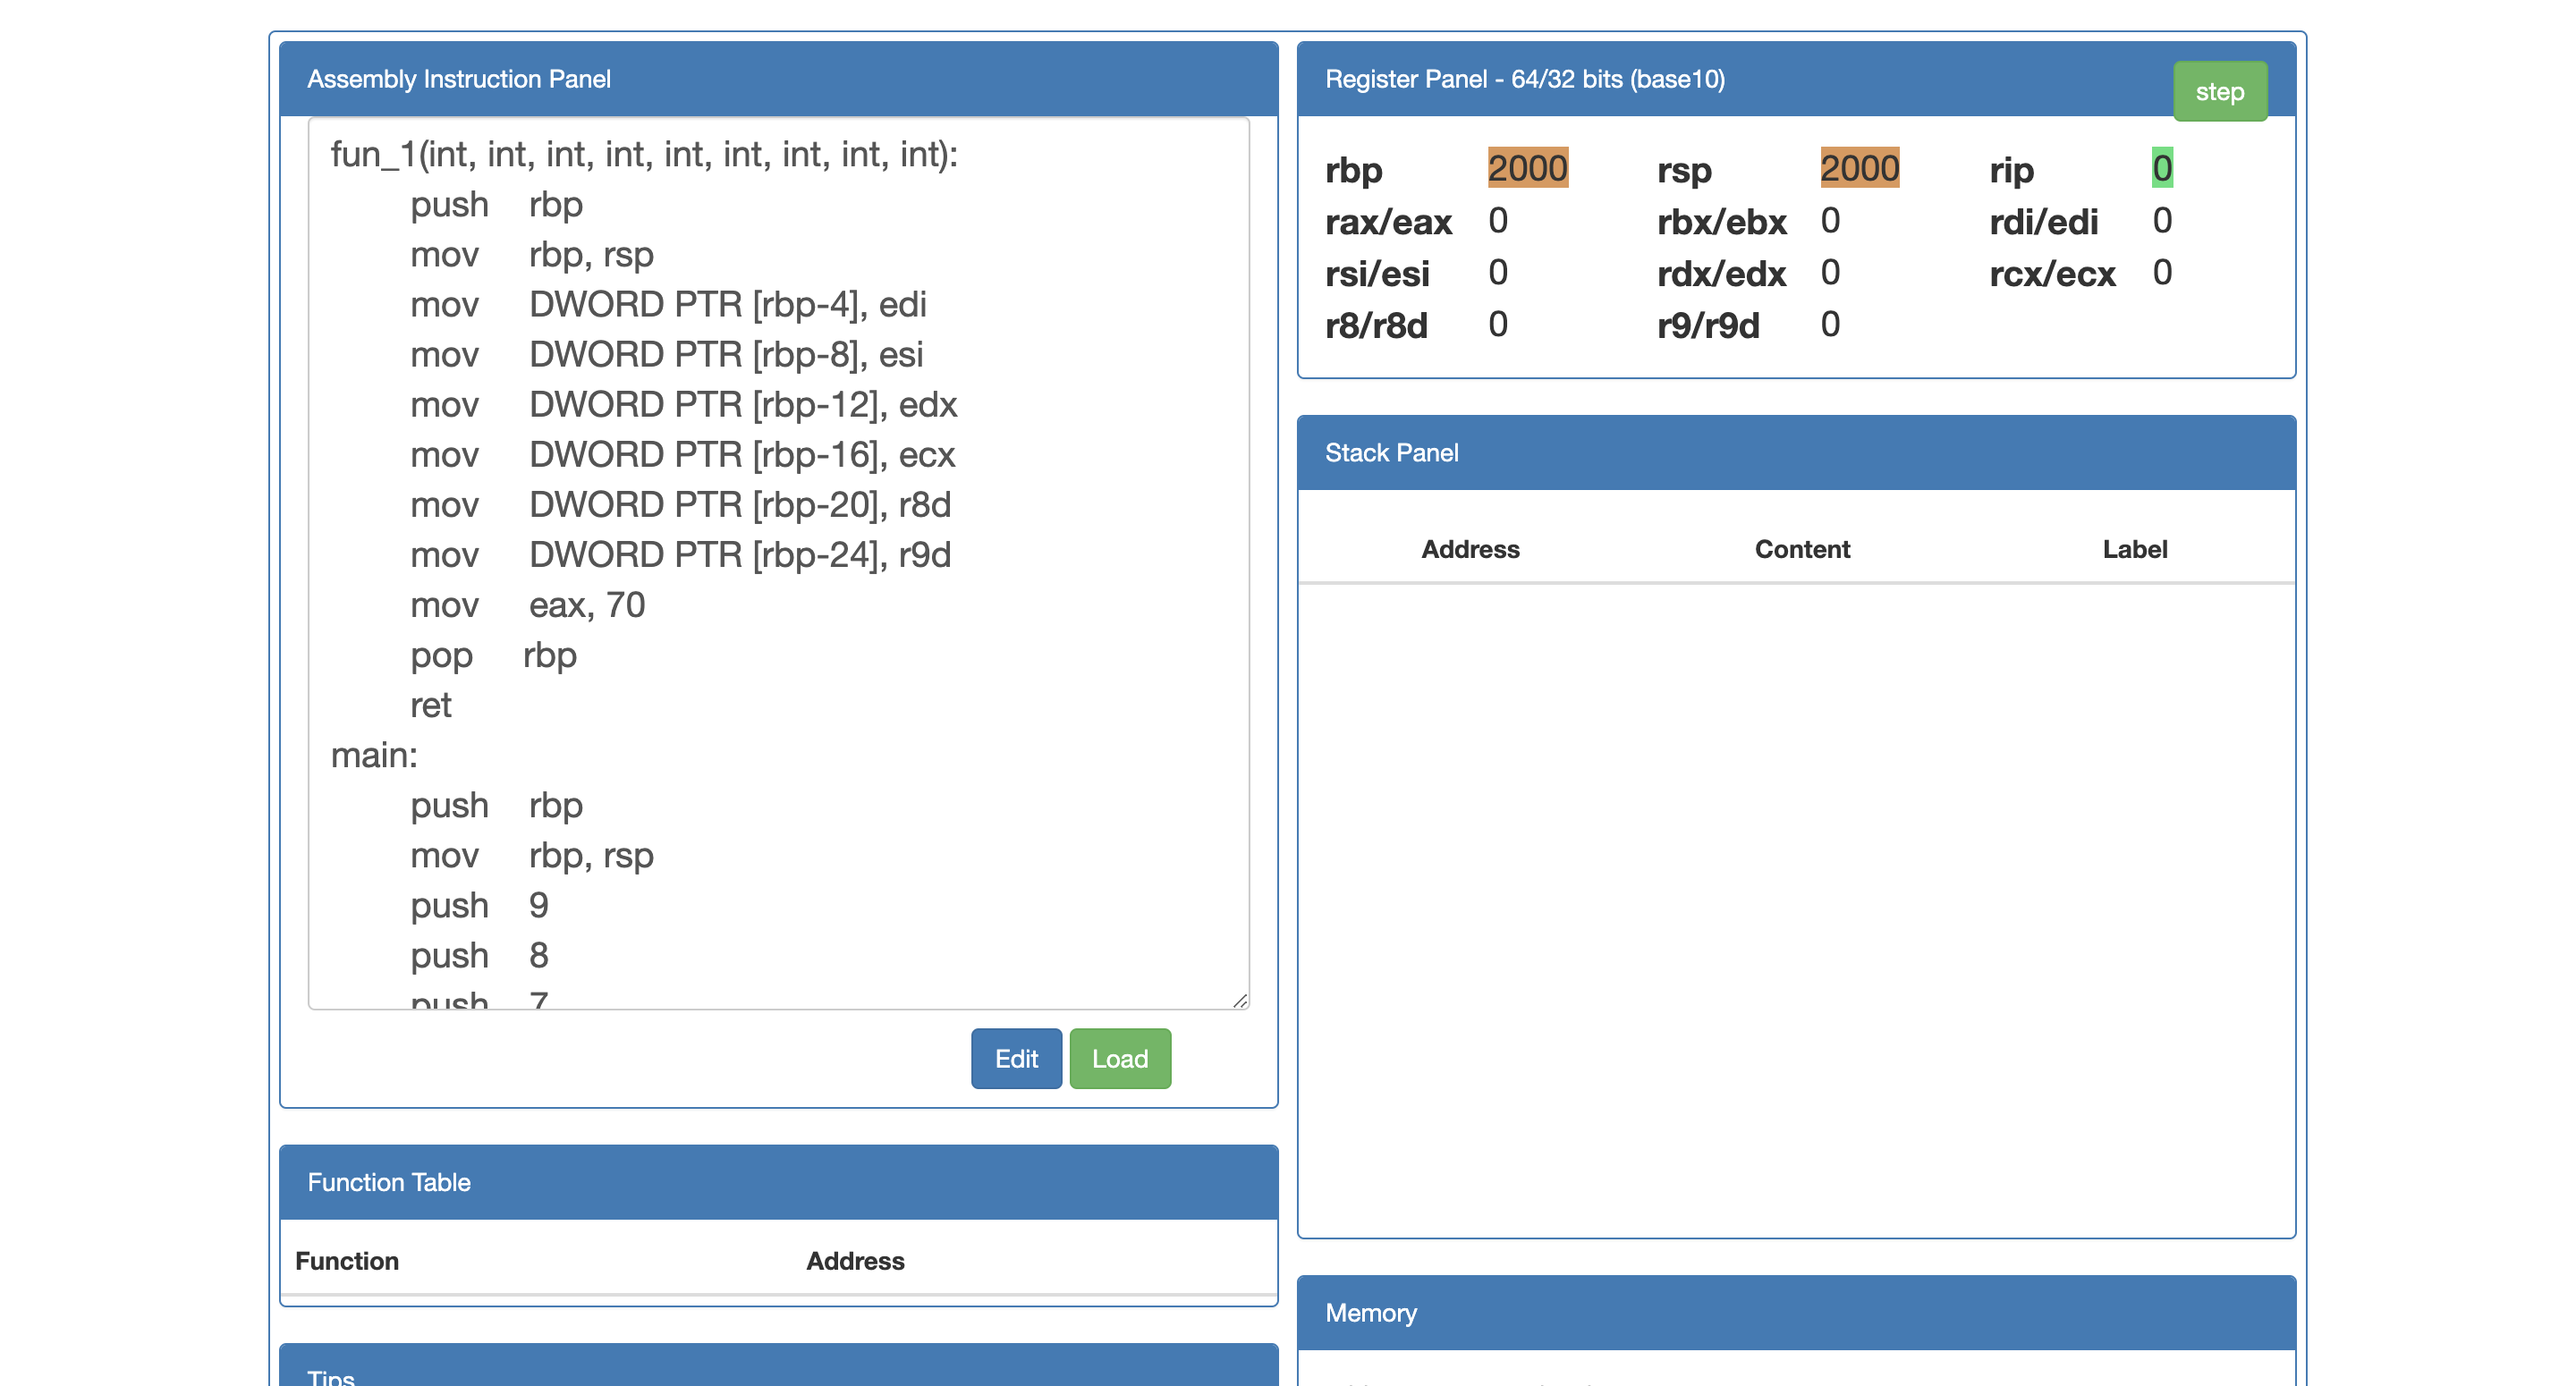Select the highlighted rsp value 2000
The image size is (2576, 1386).
click(1858, 168)
